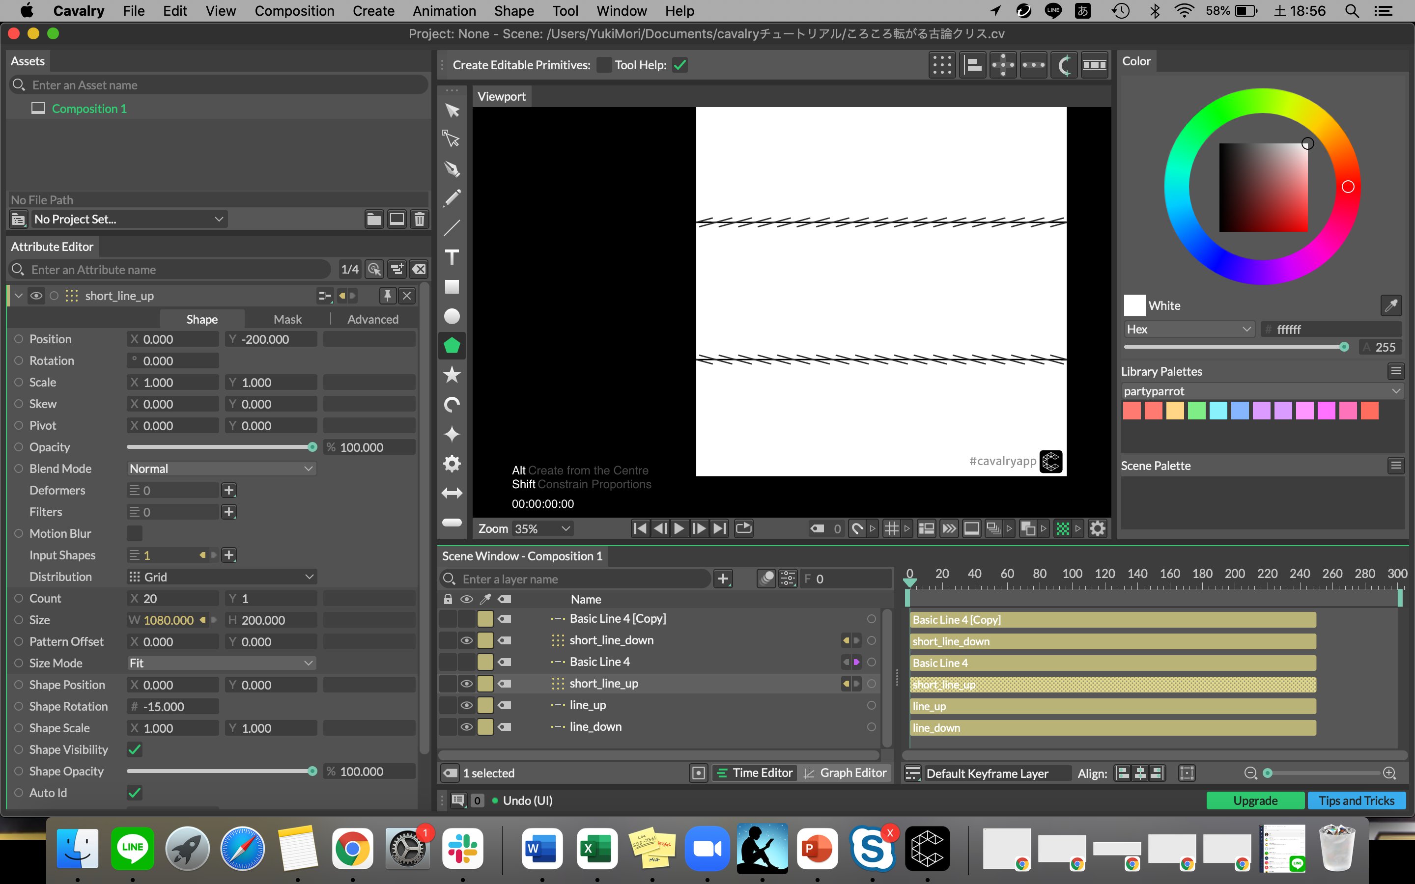Image resolution: width=1415 pixels, height=884 pixels.
Task: Open Library Palettes options menu
Action: click(1396, 371)
